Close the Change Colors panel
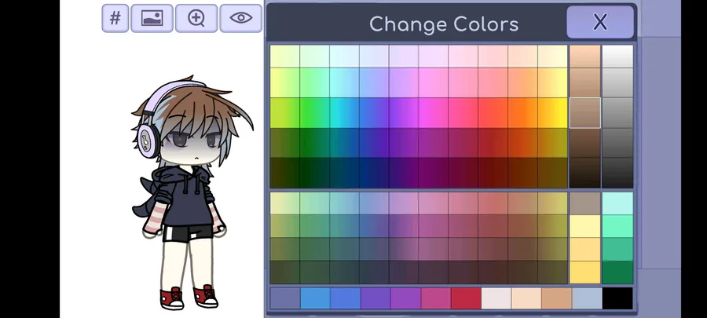 (x=600, y=22)
